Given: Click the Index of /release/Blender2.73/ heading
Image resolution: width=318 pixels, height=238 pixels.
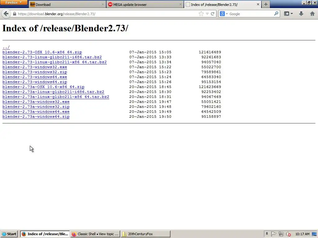Looking at the screenshot, I should pyautogui.click(x=65, y=28).
